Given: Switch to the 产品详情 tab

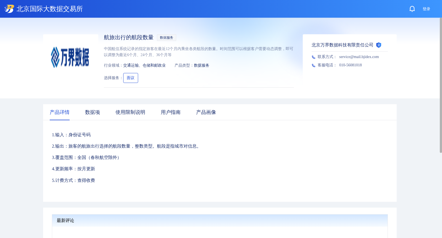Looking at the screenshot, I should coord(60,112).
